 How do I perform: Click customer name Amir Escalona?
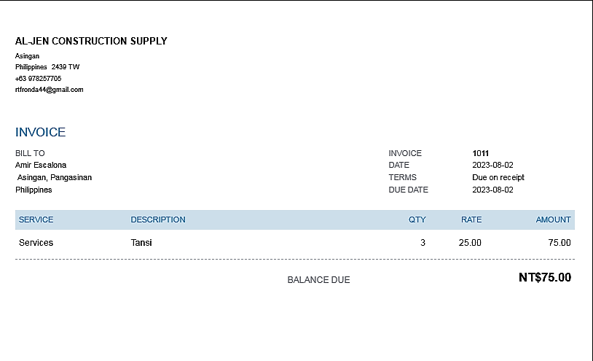[x=41, y=165]
